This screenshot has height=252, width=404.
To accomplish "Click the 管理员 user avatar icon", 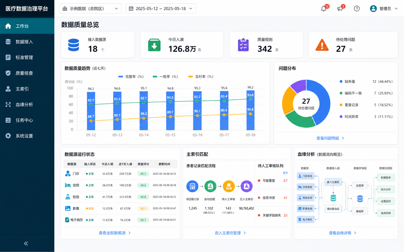I will pyautogui.click(x=373, y=9).
